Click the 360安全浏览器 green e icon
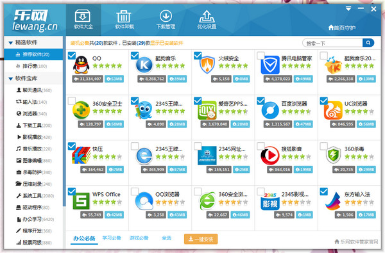Image resolution: width=385 pixels, height=253 pixels. point(207,201)
